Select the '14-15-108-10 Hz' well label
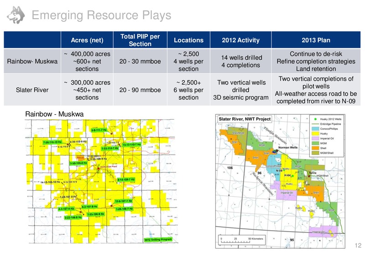 pyautogui.click(x=50, y=182)
